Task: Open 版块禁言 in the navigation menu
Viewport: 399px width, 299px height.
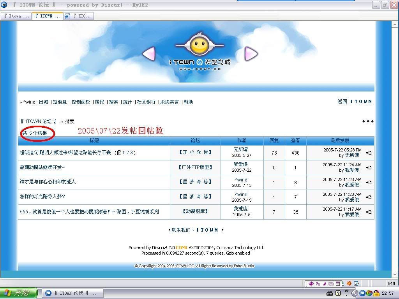Action: (169, 102)
